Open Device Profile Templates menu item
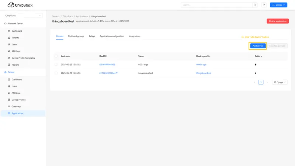This screenshot has width=295, height=166. [x=23, y=58]
